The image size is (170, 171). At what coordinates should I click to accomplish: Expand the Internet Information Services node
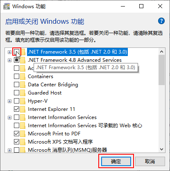(x=9, y=117)
